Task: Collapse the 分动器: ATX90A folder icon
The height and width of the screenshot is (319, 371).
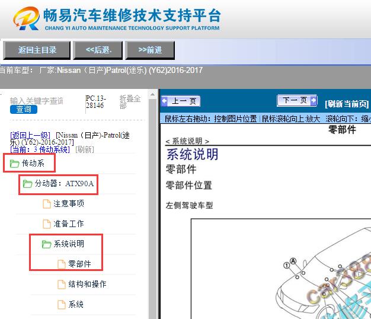Action: (x=27, y=184)
